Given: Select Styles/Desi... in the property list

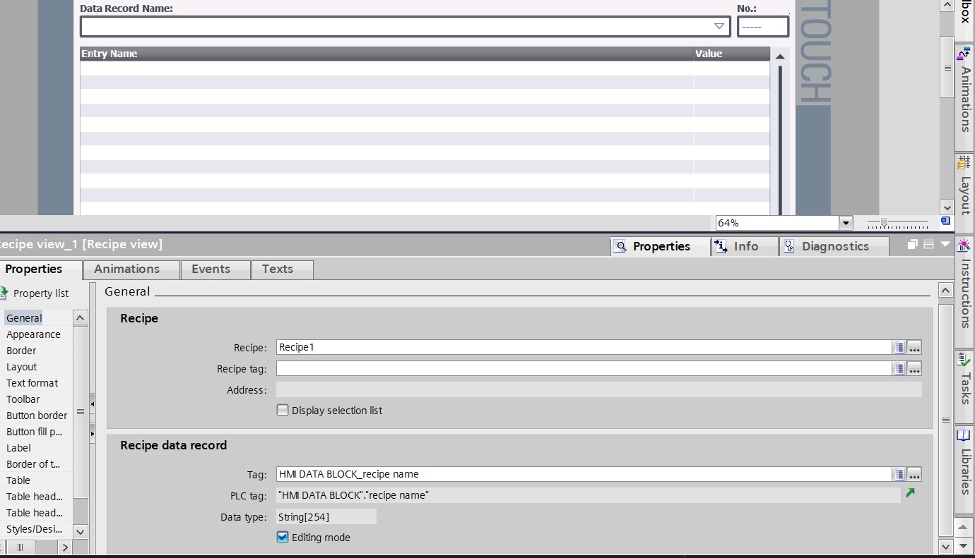Looking at the screenshot, I should coord(35,529).
